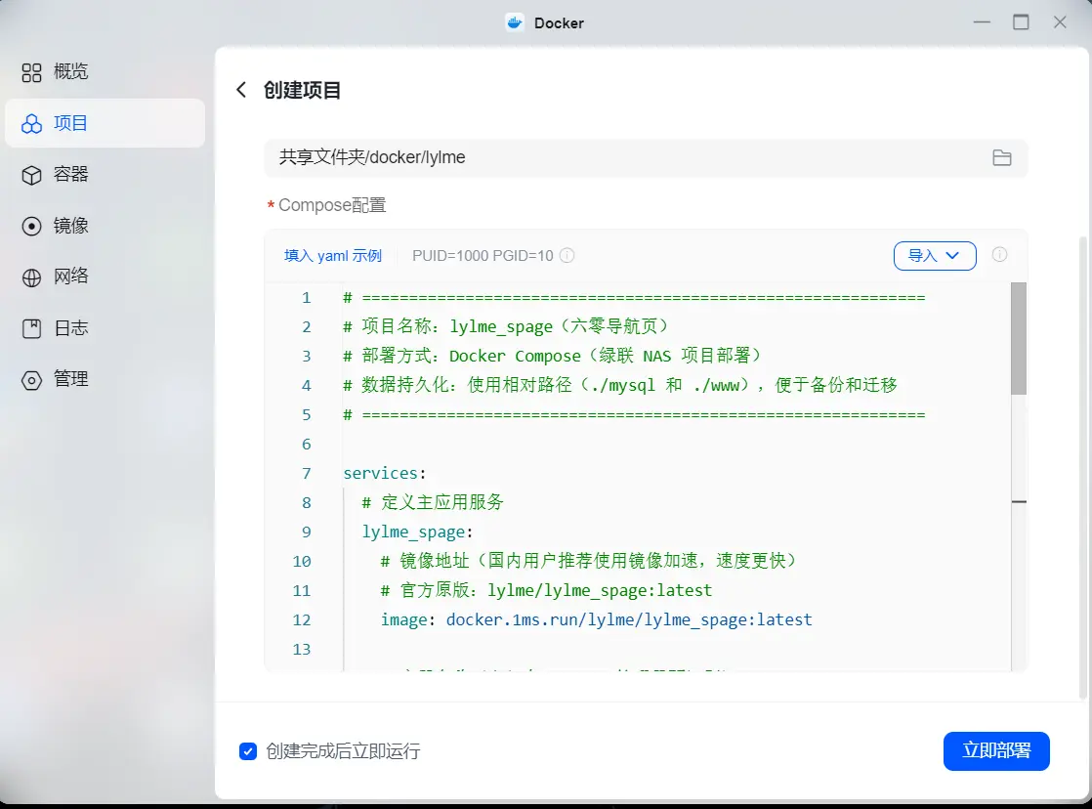Click the project path field 共享文件夹/docker/lylme
Screen dimensions: 1092x809
coord(646,158)
